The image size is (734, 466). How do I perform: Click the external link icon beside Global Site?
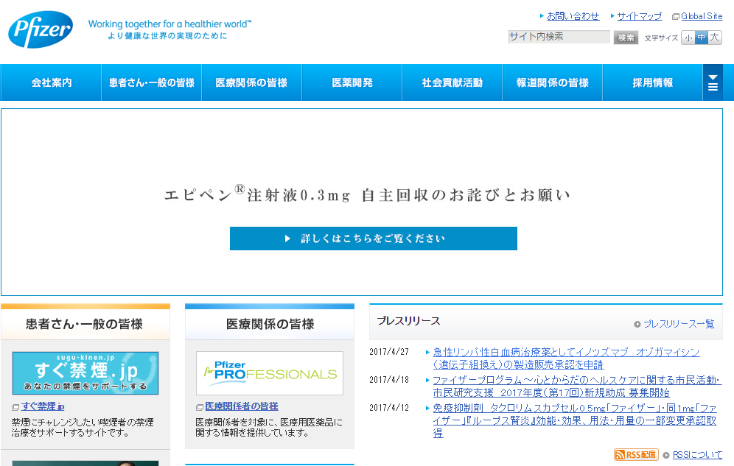[676, 17]
